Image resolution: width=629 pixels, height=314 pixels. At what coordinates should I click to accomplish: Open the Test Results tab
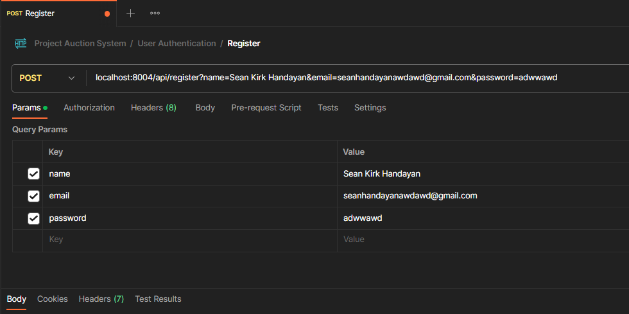(x=158, y=299)
